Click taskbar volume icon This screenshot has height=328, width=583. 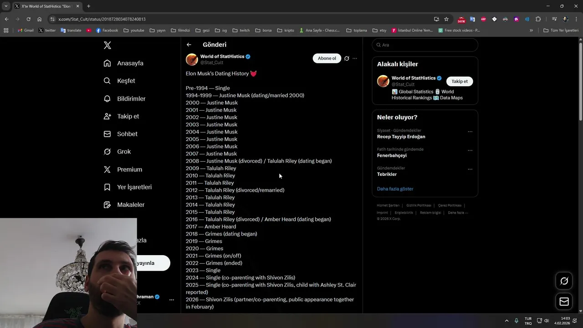546,321
